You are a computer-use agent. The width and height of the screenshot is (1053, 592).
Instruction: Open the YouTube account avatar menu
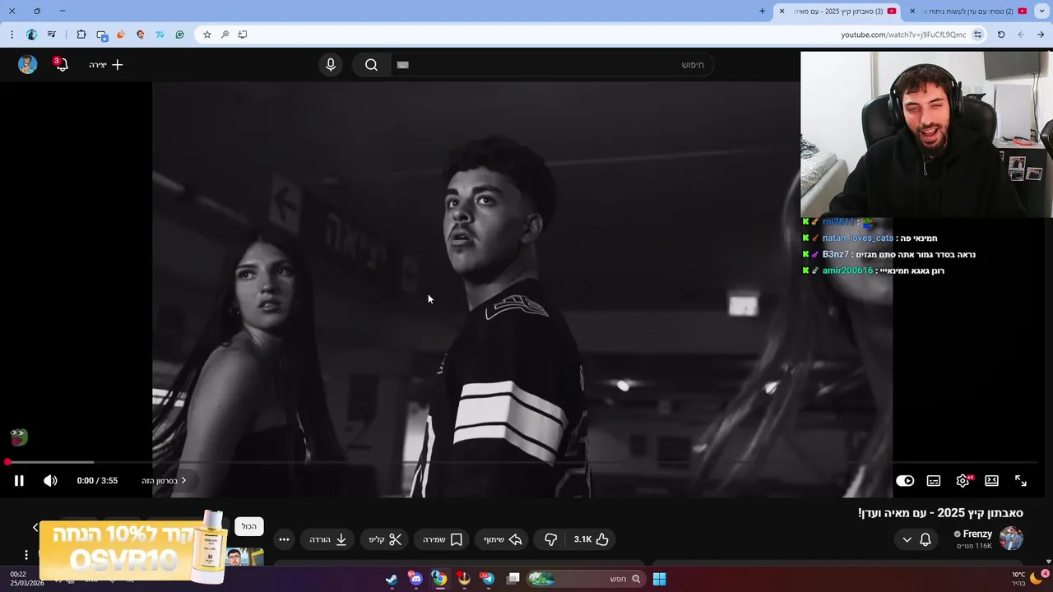tap(28, 65)
